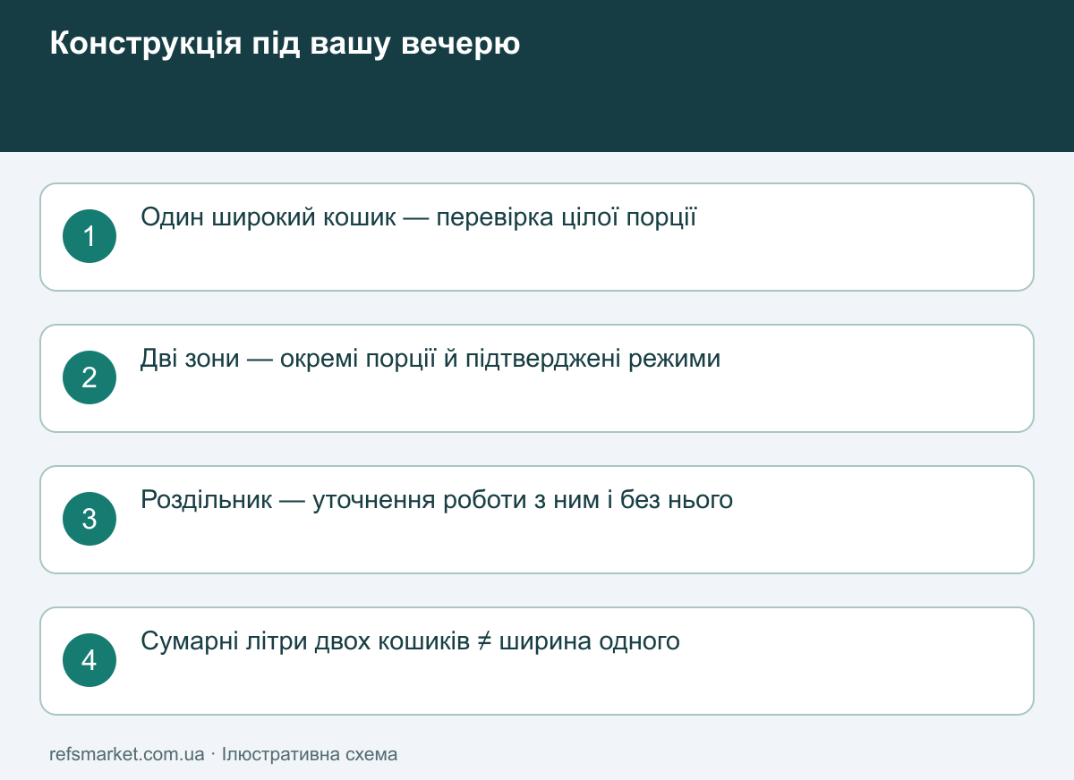Image resolution: width=1074 pixels, height=780 pixels.
Task: Click text "Сумарні літри двох кошиків ≠ ширина одного"
Action: pos(410,641)
